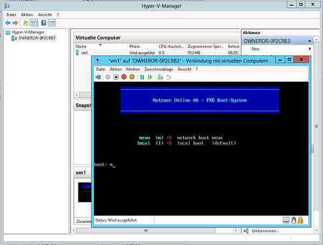The width and height of the screenshot is (323, 245).
Task: Toggle the console tree pane icon
Action: (34, 23)
